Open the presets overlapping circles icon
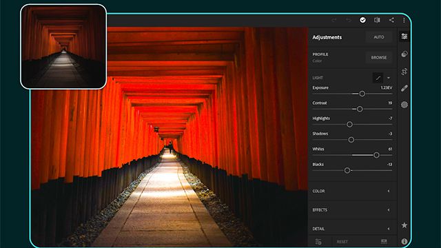The width and height of the screenshot is (441, 248). [x=404, y=54]
